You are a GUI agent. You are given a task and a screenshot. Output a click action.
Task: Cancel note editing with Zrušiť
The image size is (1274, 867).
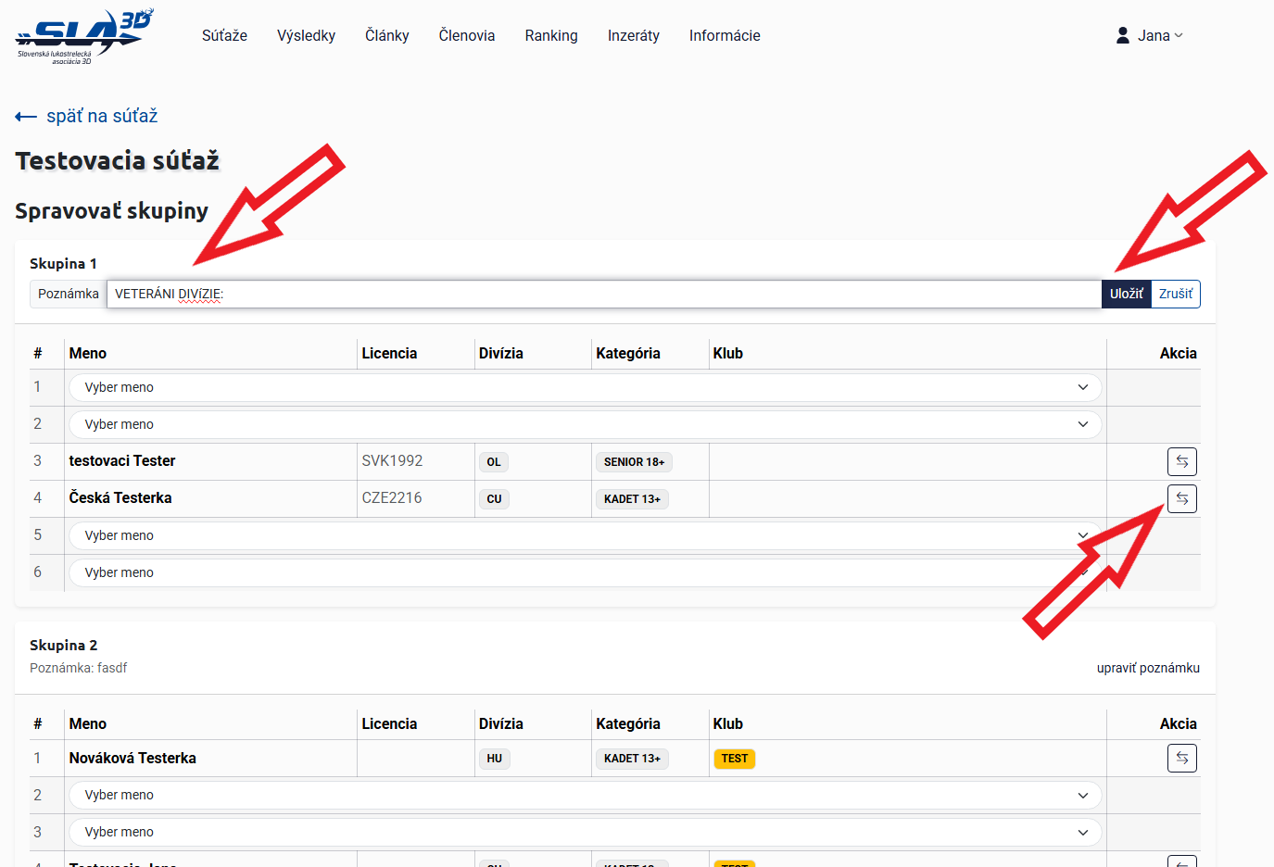pos(1175,294)
